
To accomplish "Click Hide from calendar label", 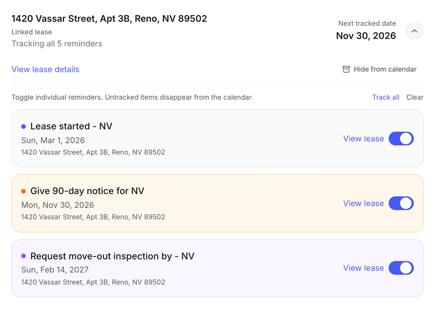I will (385, 69).
